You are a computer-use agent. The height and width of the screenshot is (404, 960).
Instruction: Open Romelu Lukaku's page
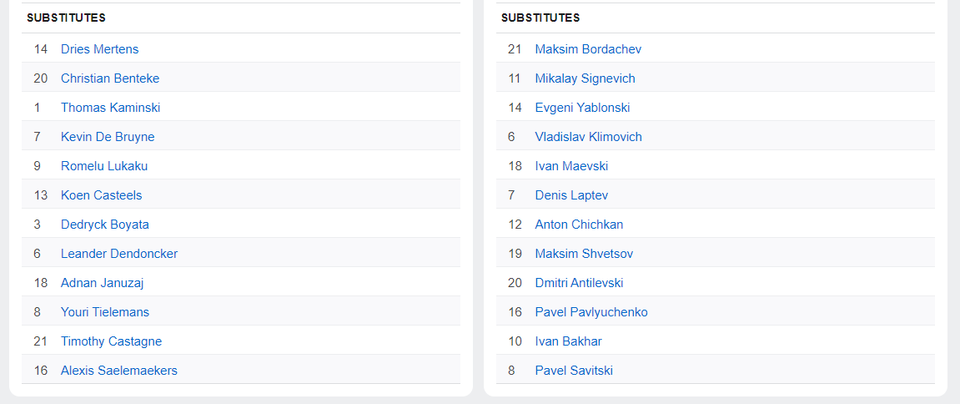pyautogui.click(x=104, y=166)
